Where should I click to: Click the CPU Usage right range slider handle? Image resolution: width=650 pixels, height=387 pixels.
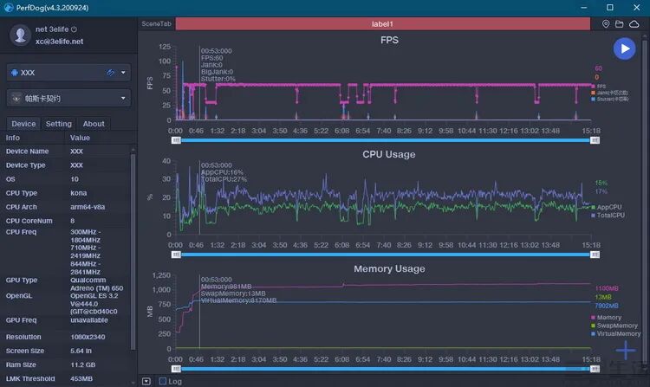pos(595,255)
